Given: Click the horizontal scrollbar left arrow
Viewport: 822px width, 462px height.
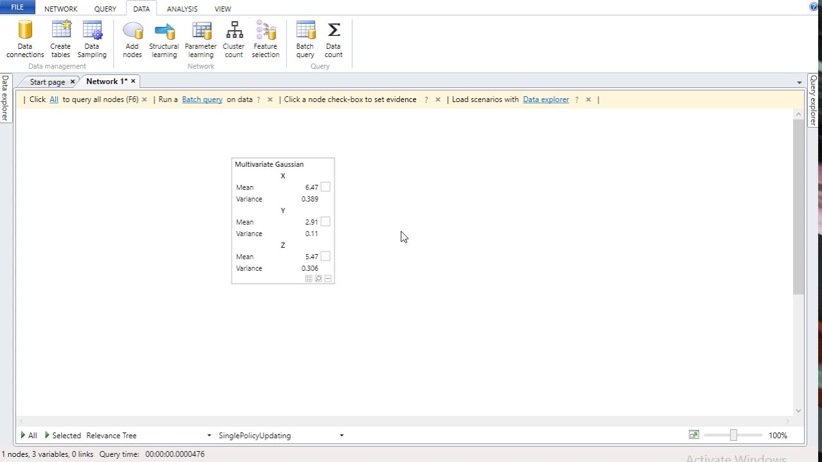Looking at the screenshot, I should pos(21,422).
